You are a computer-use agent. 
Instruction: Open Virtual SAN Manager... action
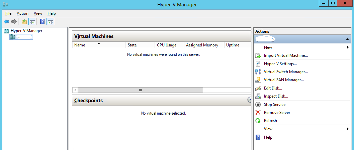pyautogui.click(x=284, y=80)
